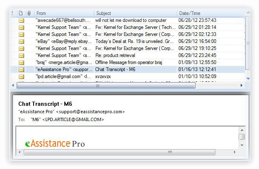The image size is (259, 169).
Task: Click envelope icon next to eBay email
Action: click(21, 41)
